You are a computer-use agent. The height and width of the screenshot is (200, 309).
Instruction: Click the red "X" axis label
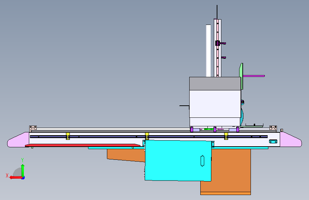click(x=7, y=175)
